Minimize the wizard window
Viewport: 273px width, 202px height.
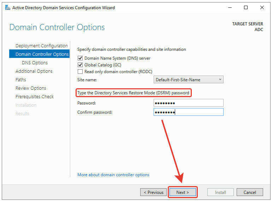[230, 7]
